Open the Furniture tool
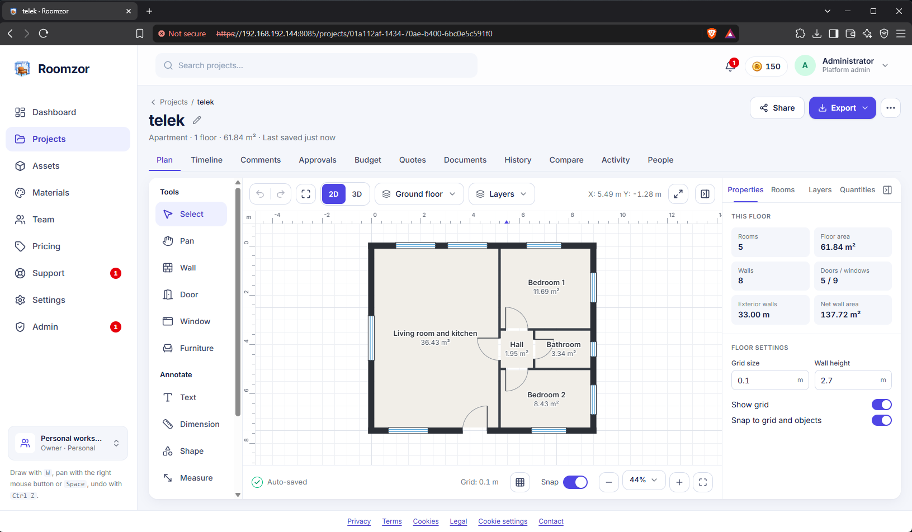This screenshot has height=532, width=912. [191, 348]
